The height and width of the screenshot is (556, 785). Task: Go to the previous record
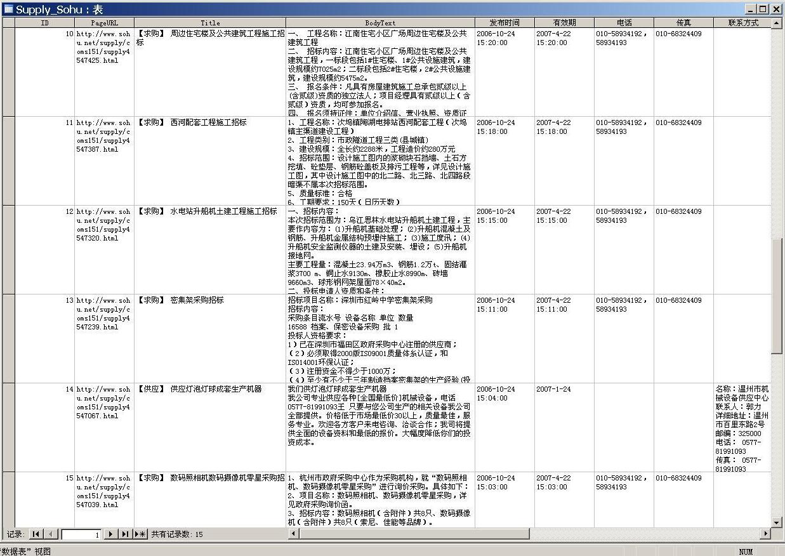(x=51, y=534)
